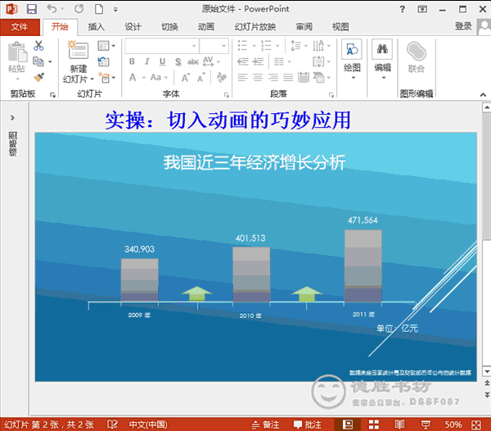Open font dialog launcher

[x=227, y=95]
